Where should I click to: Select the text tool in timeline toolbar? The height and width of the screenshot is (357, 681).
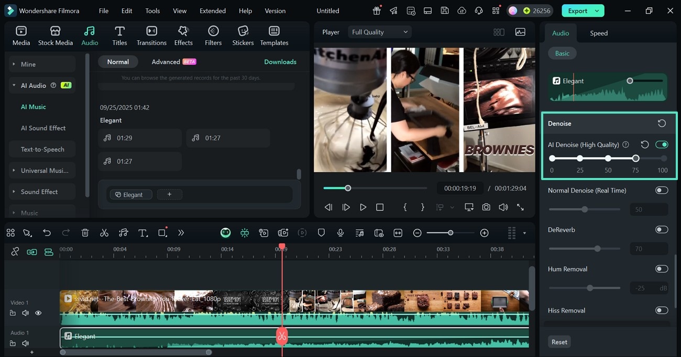[142, 233]
